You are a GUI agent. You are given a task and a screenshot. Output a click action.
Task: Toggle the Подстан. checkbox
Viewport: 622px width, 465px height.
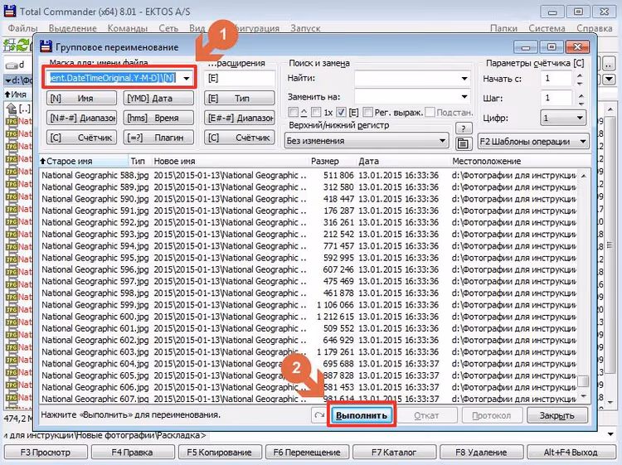(430, 112)
